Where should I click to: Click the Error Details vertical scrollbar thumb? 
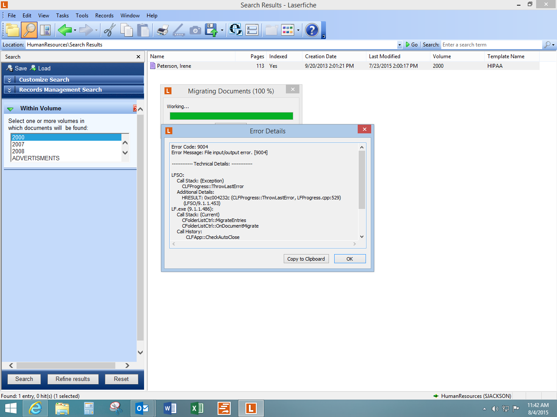362,179
